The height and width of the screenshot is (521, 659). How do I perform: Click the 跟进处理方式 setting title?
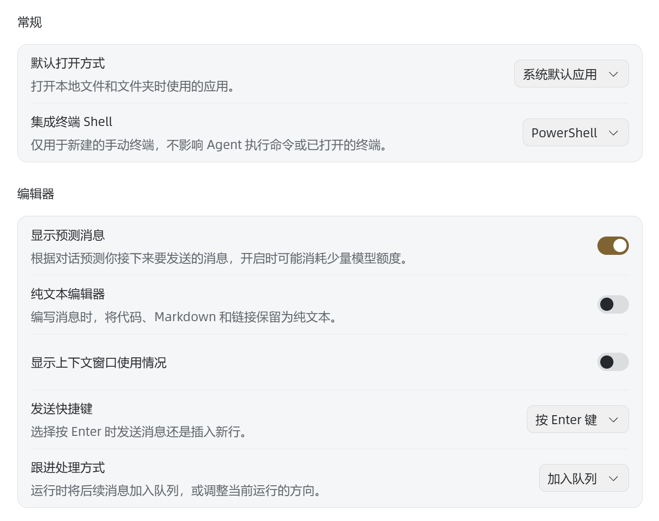[68, 467]
